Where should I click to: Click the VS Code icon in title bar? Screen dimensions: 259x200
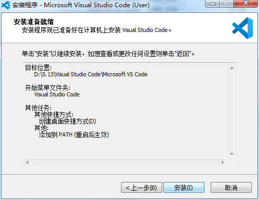tap(6, 5)
